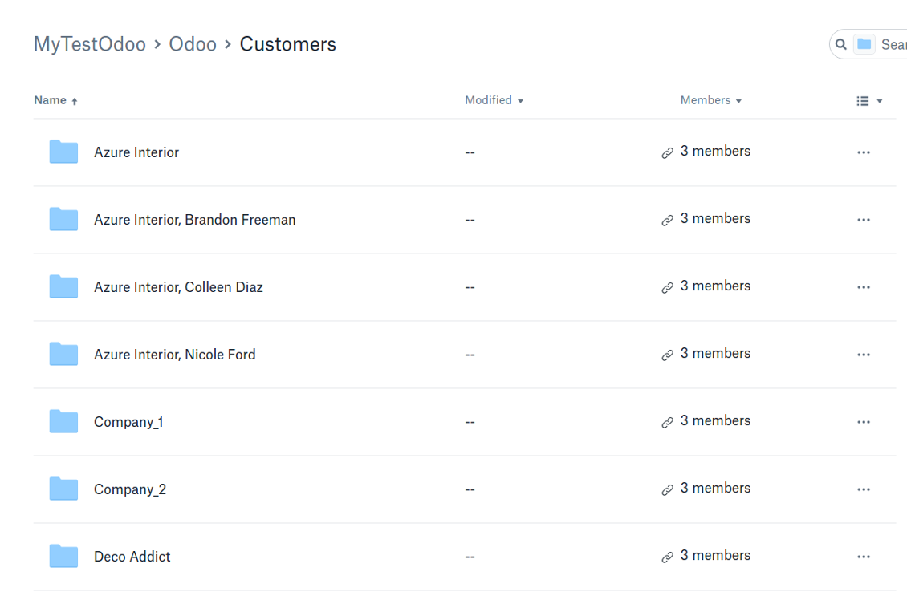907x596 pixels.
Task: Open more options for Azure Interior, Brandon Freeman
Action: point(864,220)
